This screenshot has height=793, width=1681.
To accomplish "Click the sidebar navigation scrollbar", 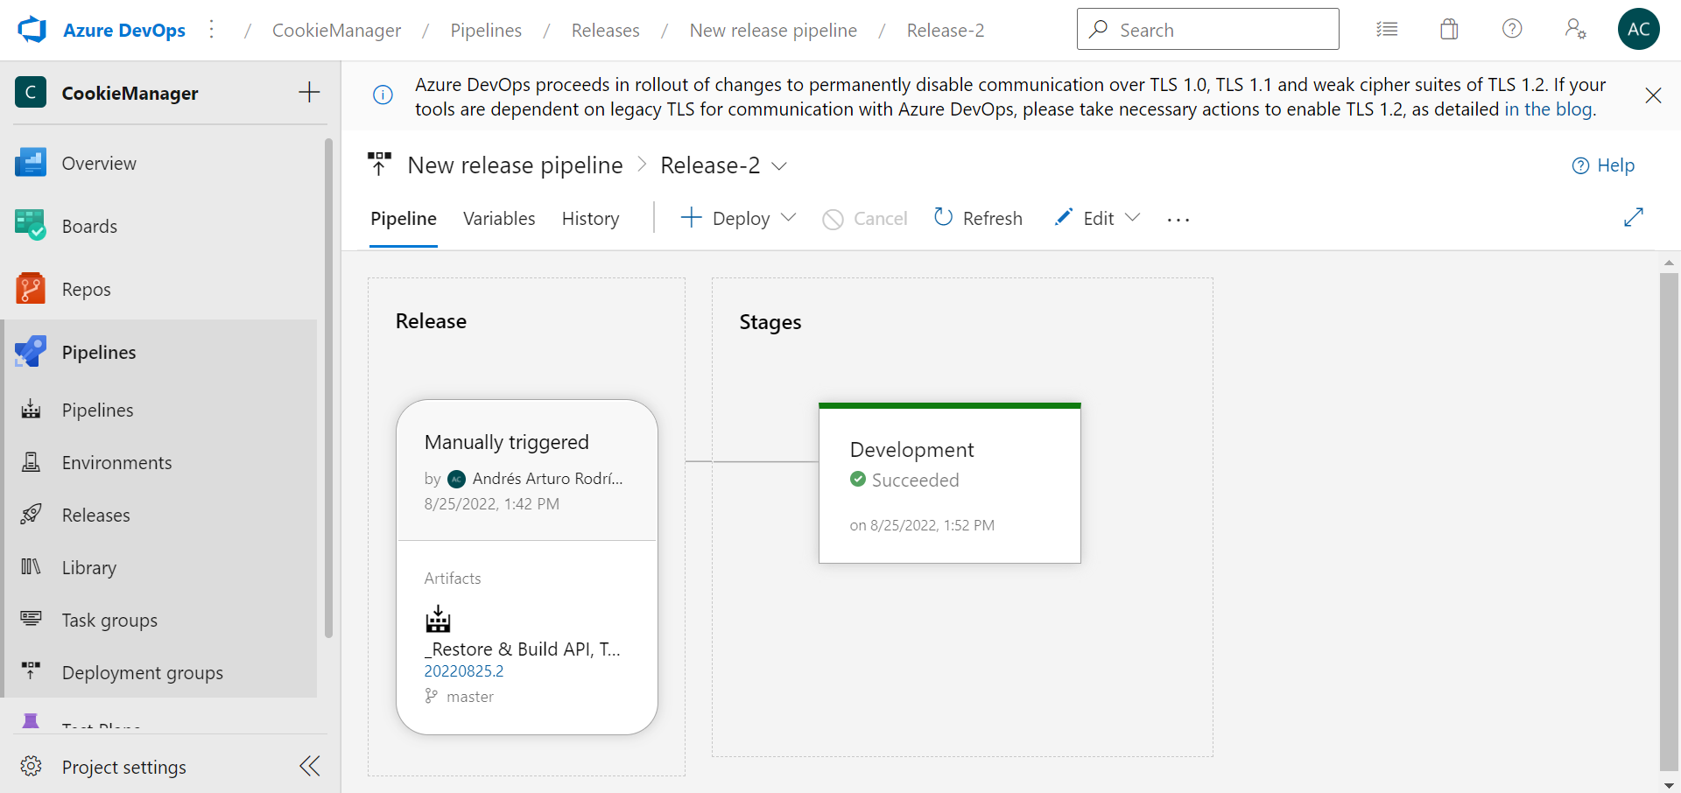I will (x=328, y=388).
